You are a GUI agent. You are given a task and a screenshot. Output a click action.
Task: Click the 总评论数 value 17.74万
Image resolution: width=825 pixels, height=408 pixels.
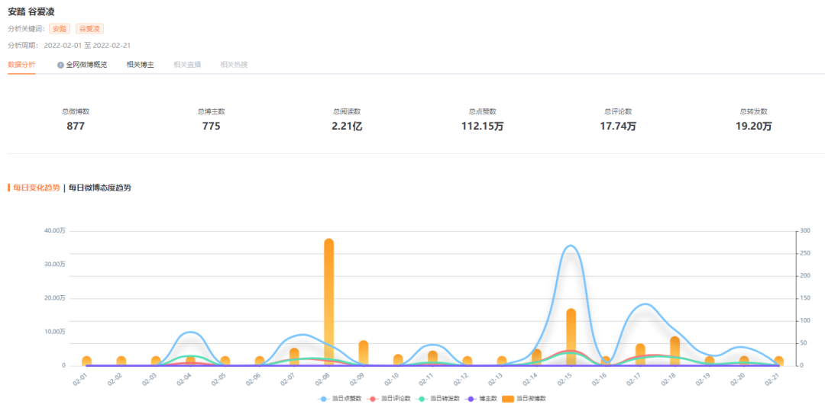point(618,126)
